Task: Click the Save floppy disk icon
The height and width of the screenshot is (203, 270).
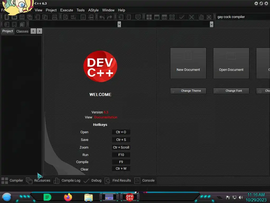Action: (x=22, y=17)
